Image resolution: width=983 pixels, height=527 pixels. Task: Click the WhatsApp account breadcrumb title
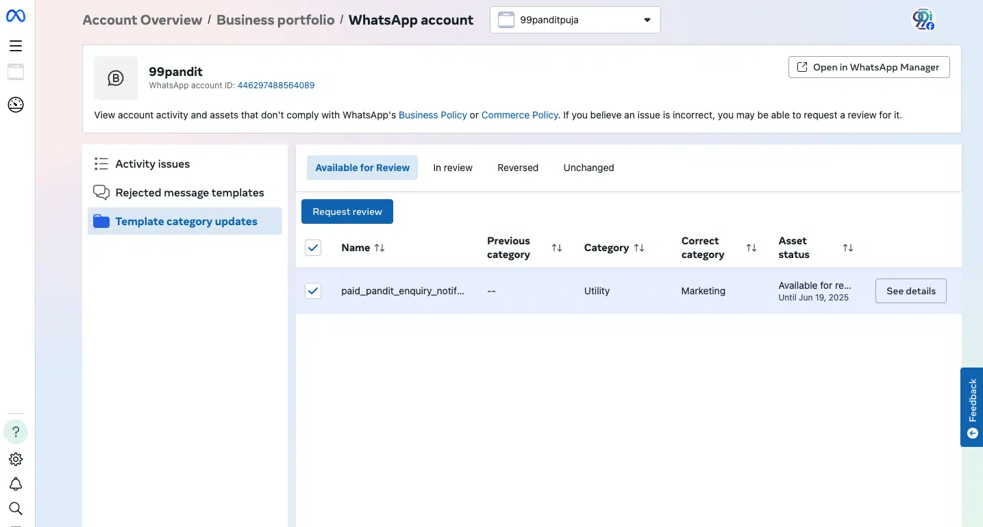(411, 20)
